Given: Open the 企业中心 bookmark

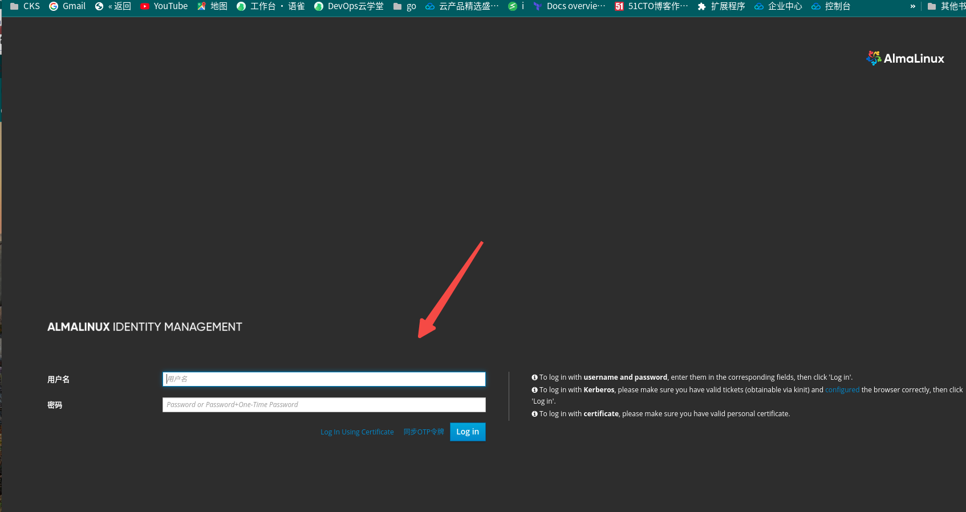Looking at the screenshot, I should coord(778,6).
